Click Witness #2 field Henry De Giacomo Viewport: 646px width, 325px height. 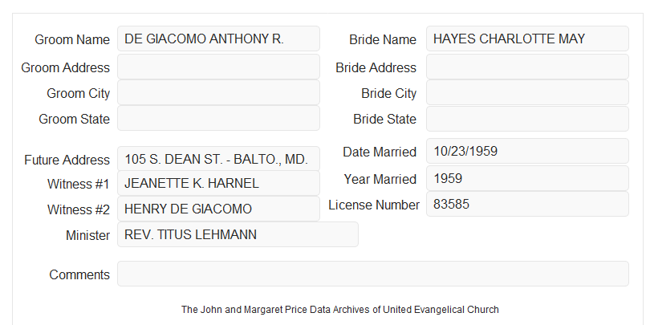pos(218,209)
